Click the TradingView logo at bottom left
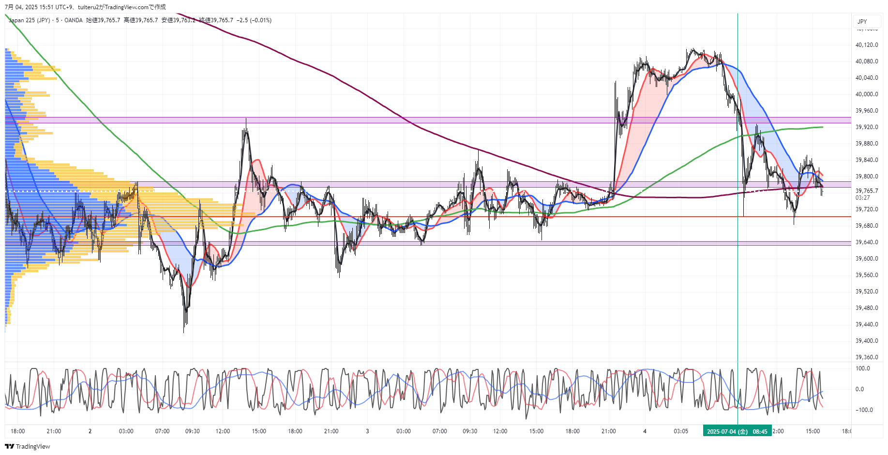Viewport: 888px width, 455px height. 28,446
